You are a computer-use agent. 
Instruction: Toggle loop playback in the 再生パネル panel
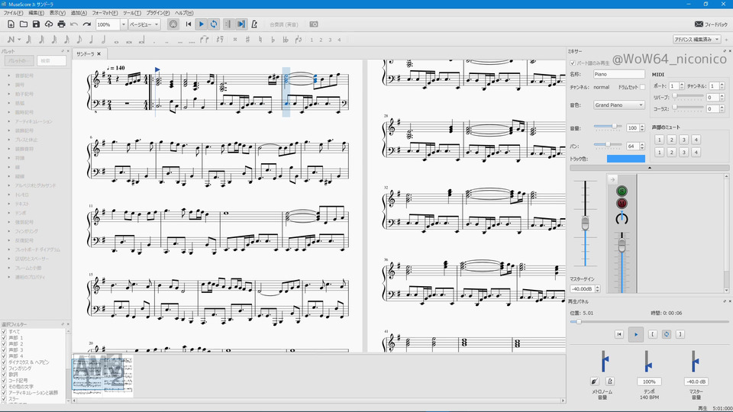pyautogui.click(x=667, y=334)
